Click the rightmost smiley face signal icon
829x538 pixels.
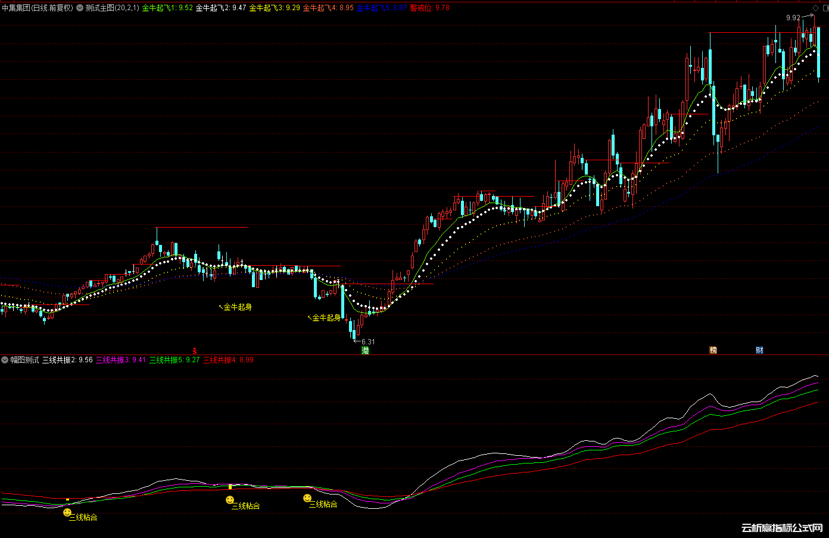(x=307, y=498)
